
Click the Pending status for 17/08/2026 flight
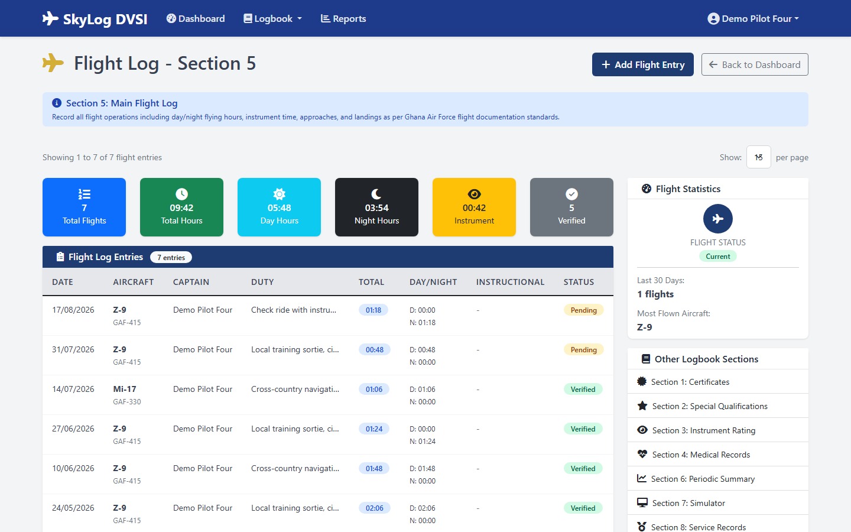(584, 310)
